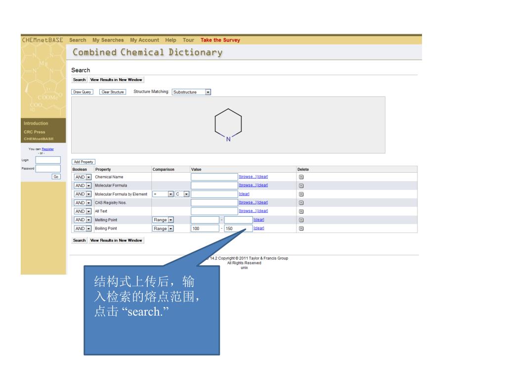The width and height of the screenshot is (506, 380).
Task: Click the Add Property button
Action: point(84,162)
